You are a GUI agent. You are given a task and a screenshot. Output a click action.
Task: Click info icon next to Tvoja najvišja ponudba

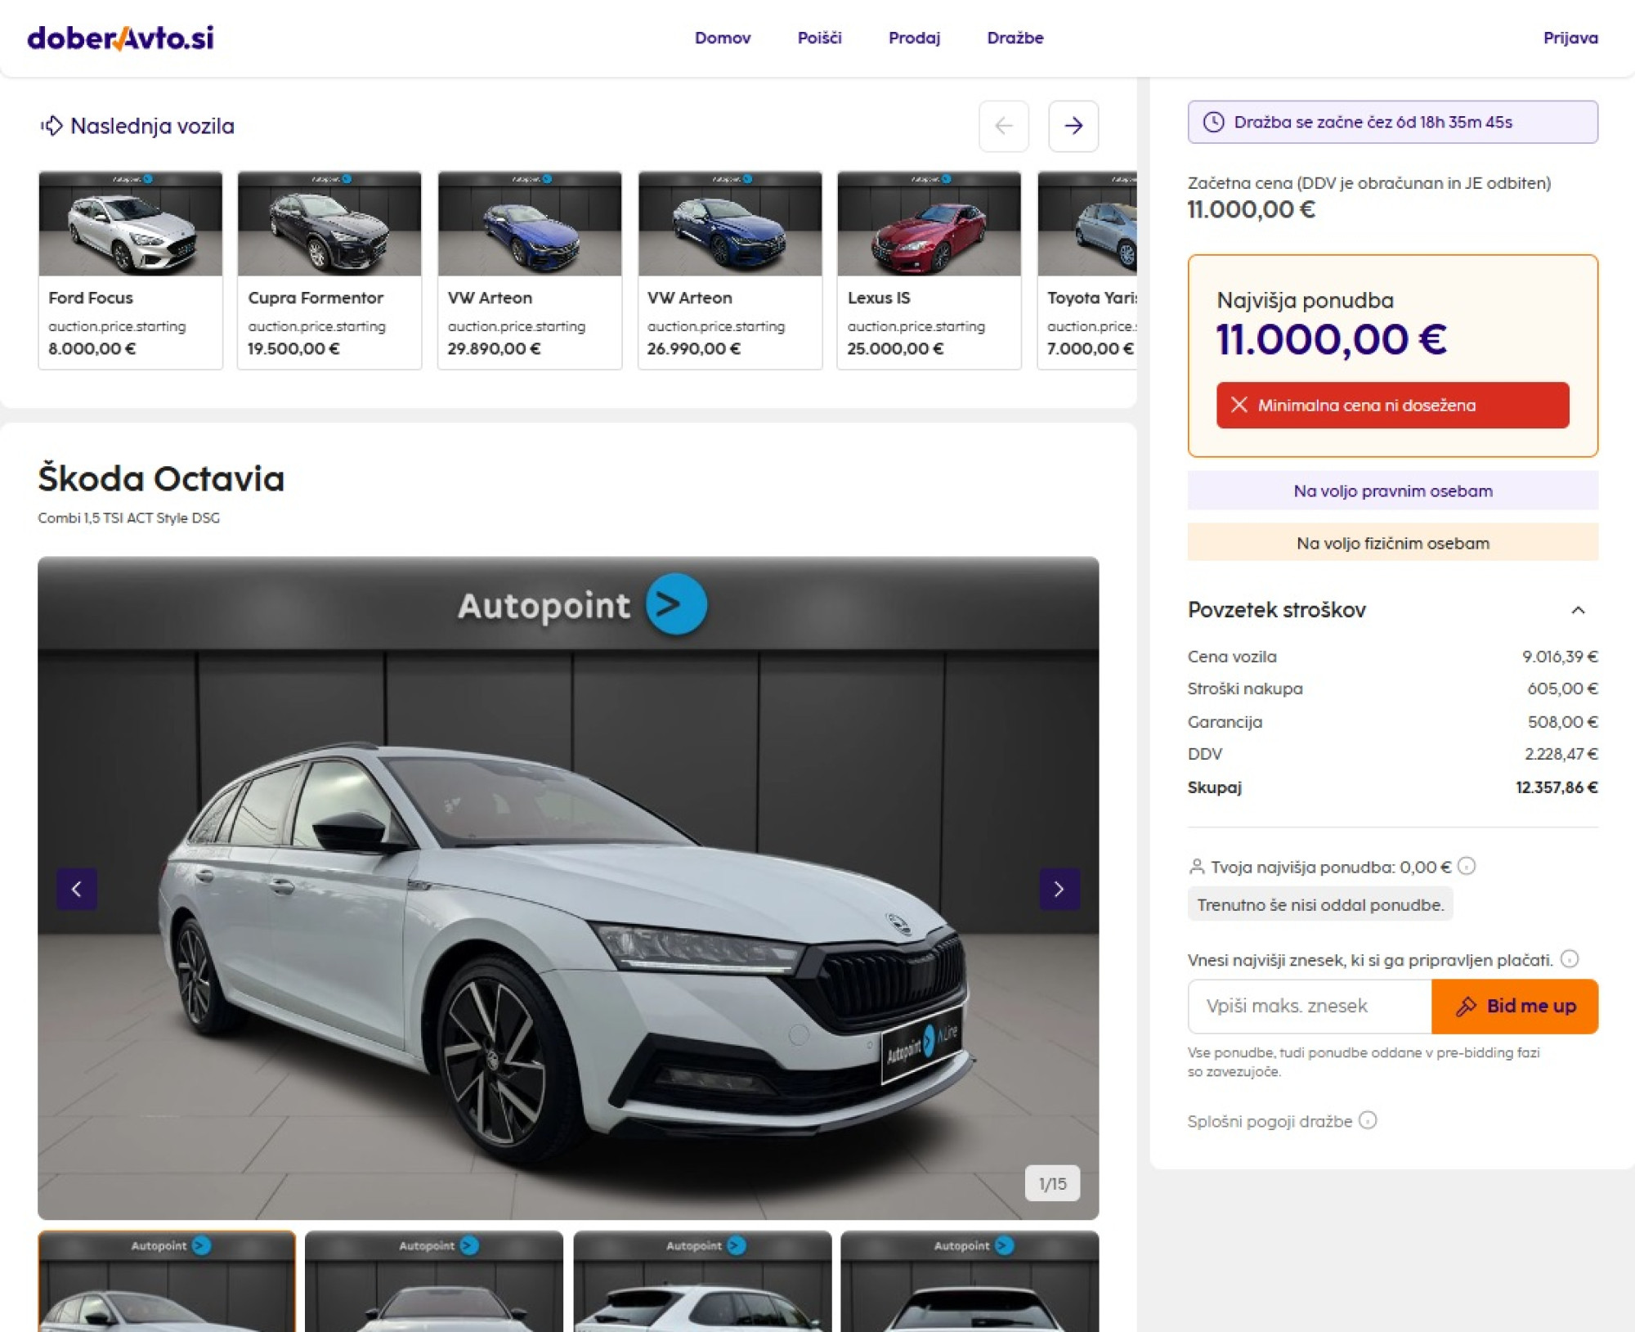pyautogui.click(x=1467, y=866)
